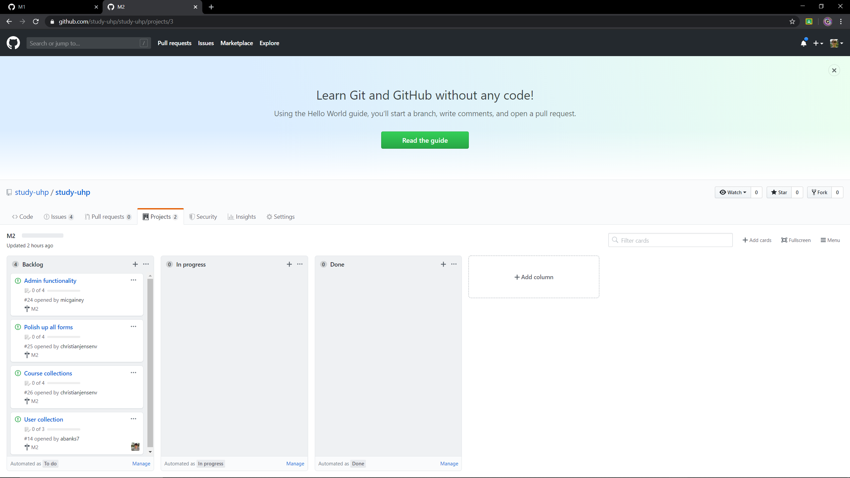Switch to the Issues tab
The height and width of the screenshot is (478, 850).
[59, 217]
